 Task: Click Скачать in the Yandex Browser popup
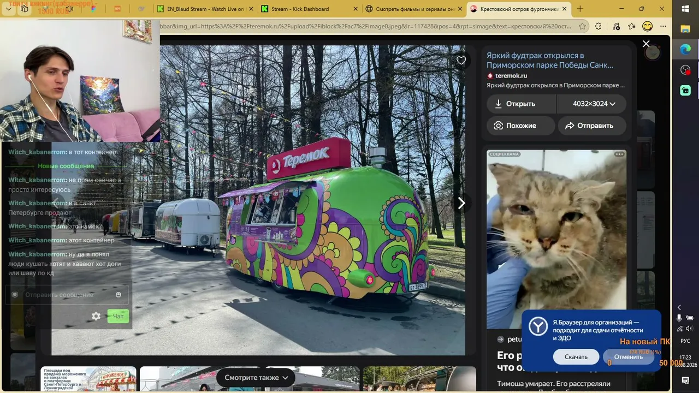[576, 357]
